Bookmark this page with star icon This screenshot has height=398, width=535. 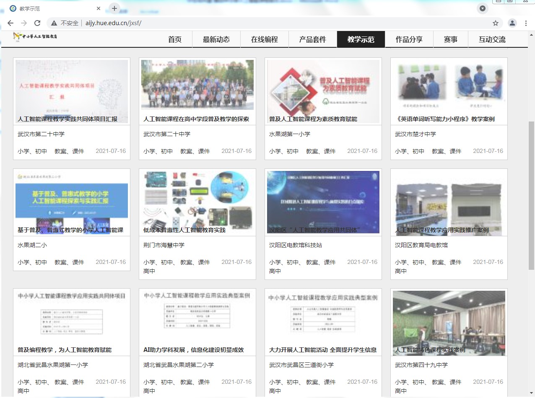coord(495,23)
